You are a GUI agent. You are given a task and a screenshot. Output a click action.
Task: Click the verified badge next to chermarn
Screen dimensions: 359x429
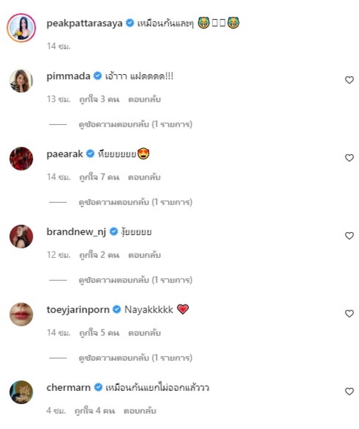click(x=99, y=387)
